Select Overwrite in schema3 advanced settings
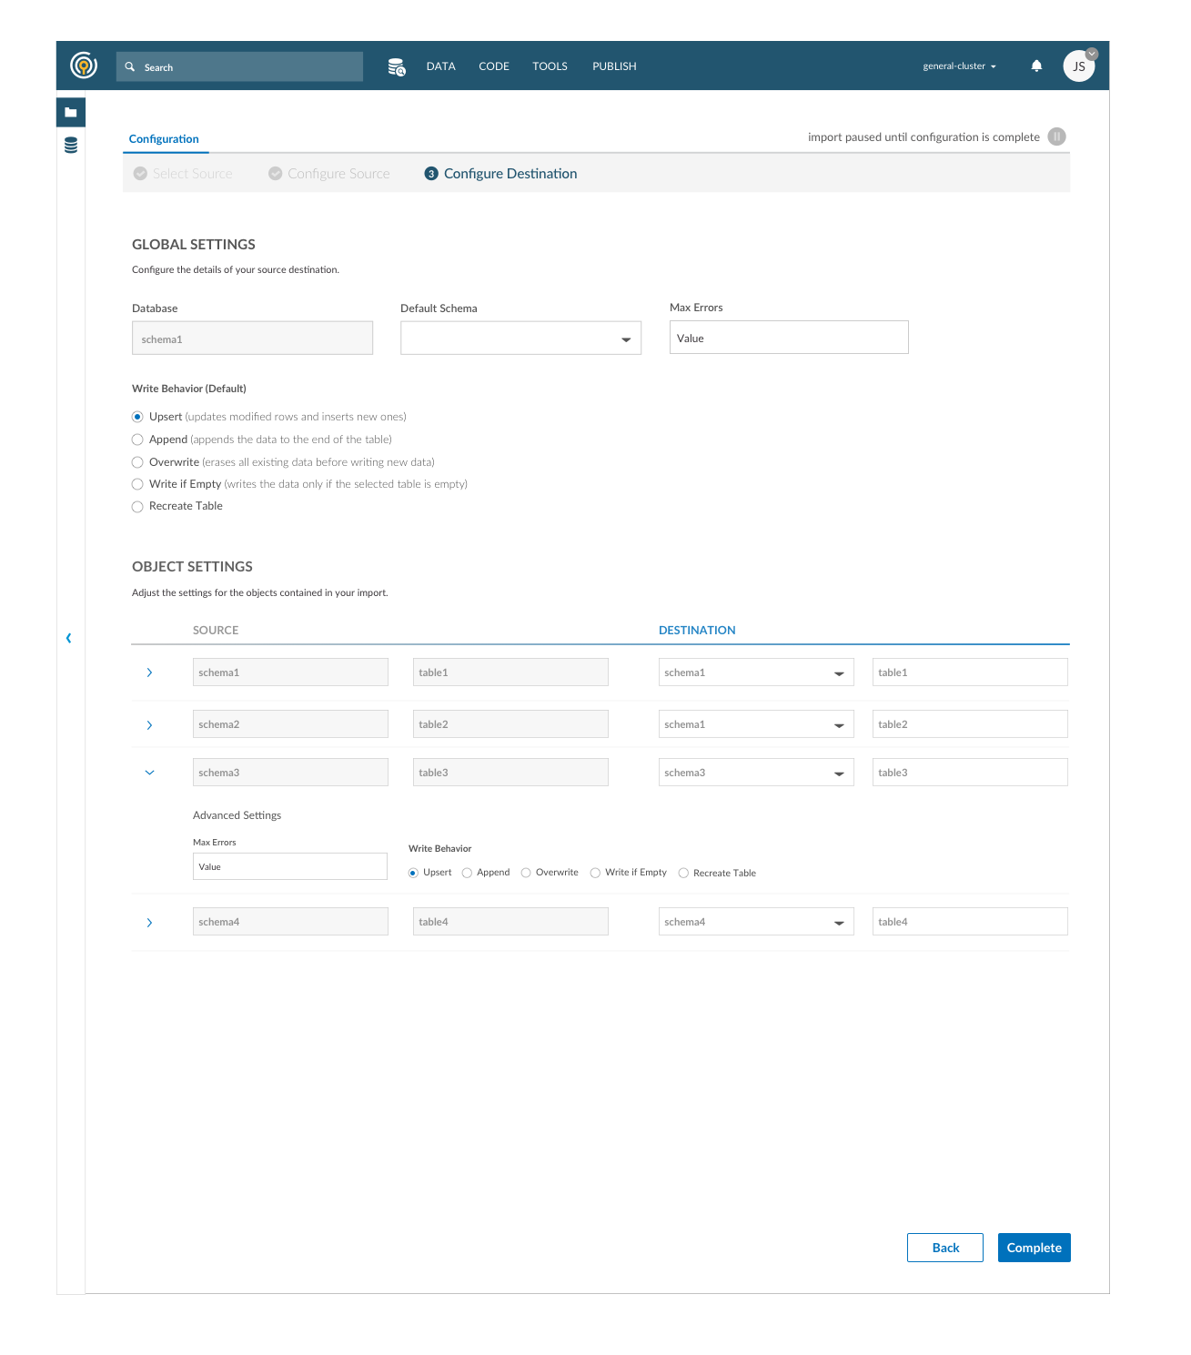1191x1355 pixels. point(526,873)
